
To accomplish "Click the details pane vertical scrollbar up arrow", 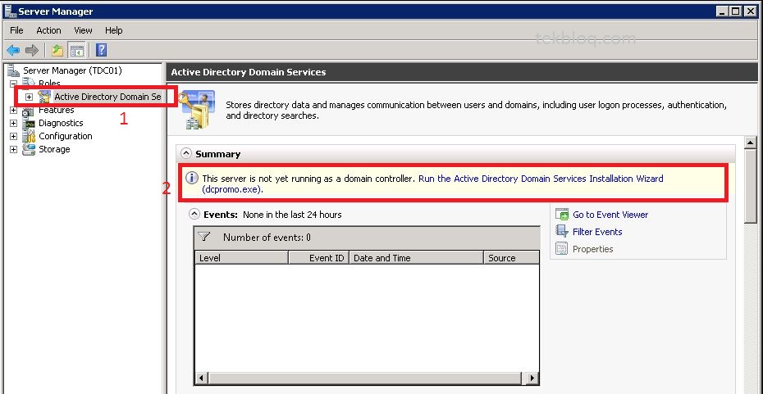I will tap(751, 142).
